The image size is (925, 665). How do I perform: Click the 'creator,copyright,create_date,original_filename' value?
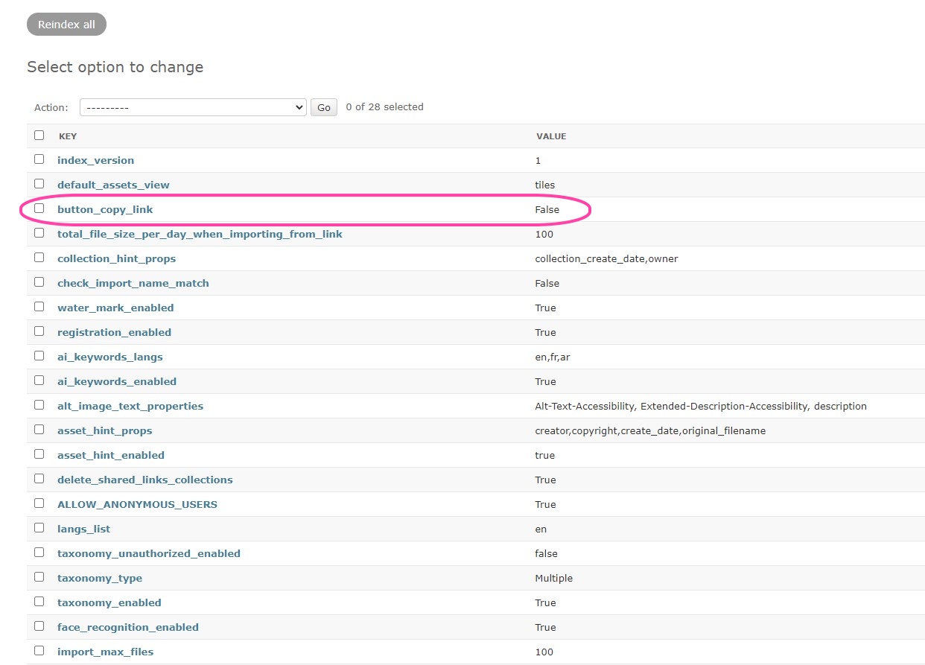point(650,430)
